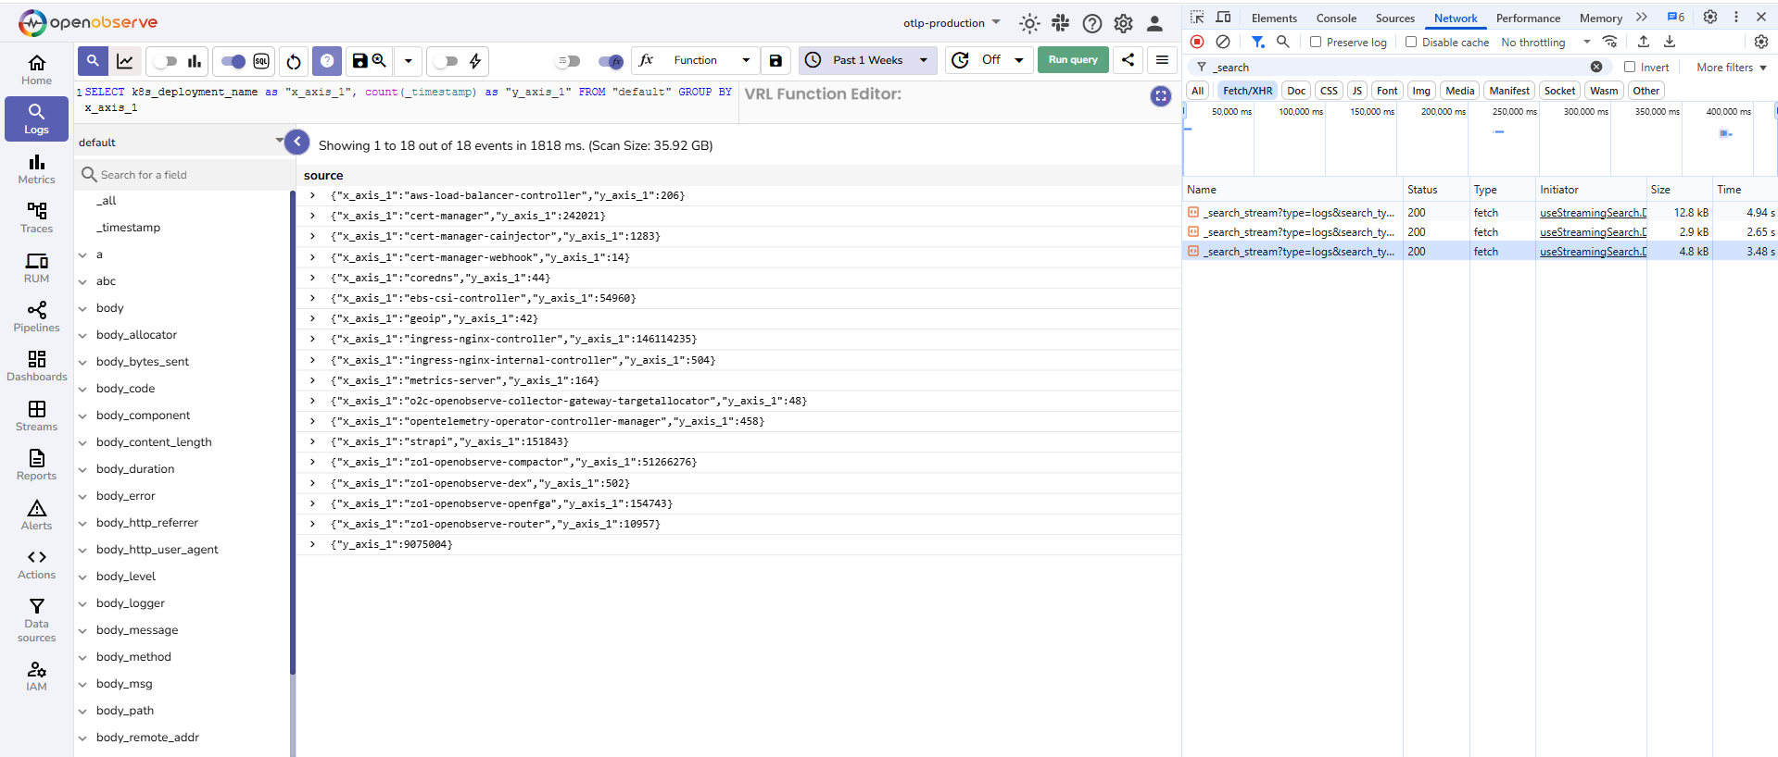
Task: Click the reset filters circular arrow icon
Action: (294, 61)
